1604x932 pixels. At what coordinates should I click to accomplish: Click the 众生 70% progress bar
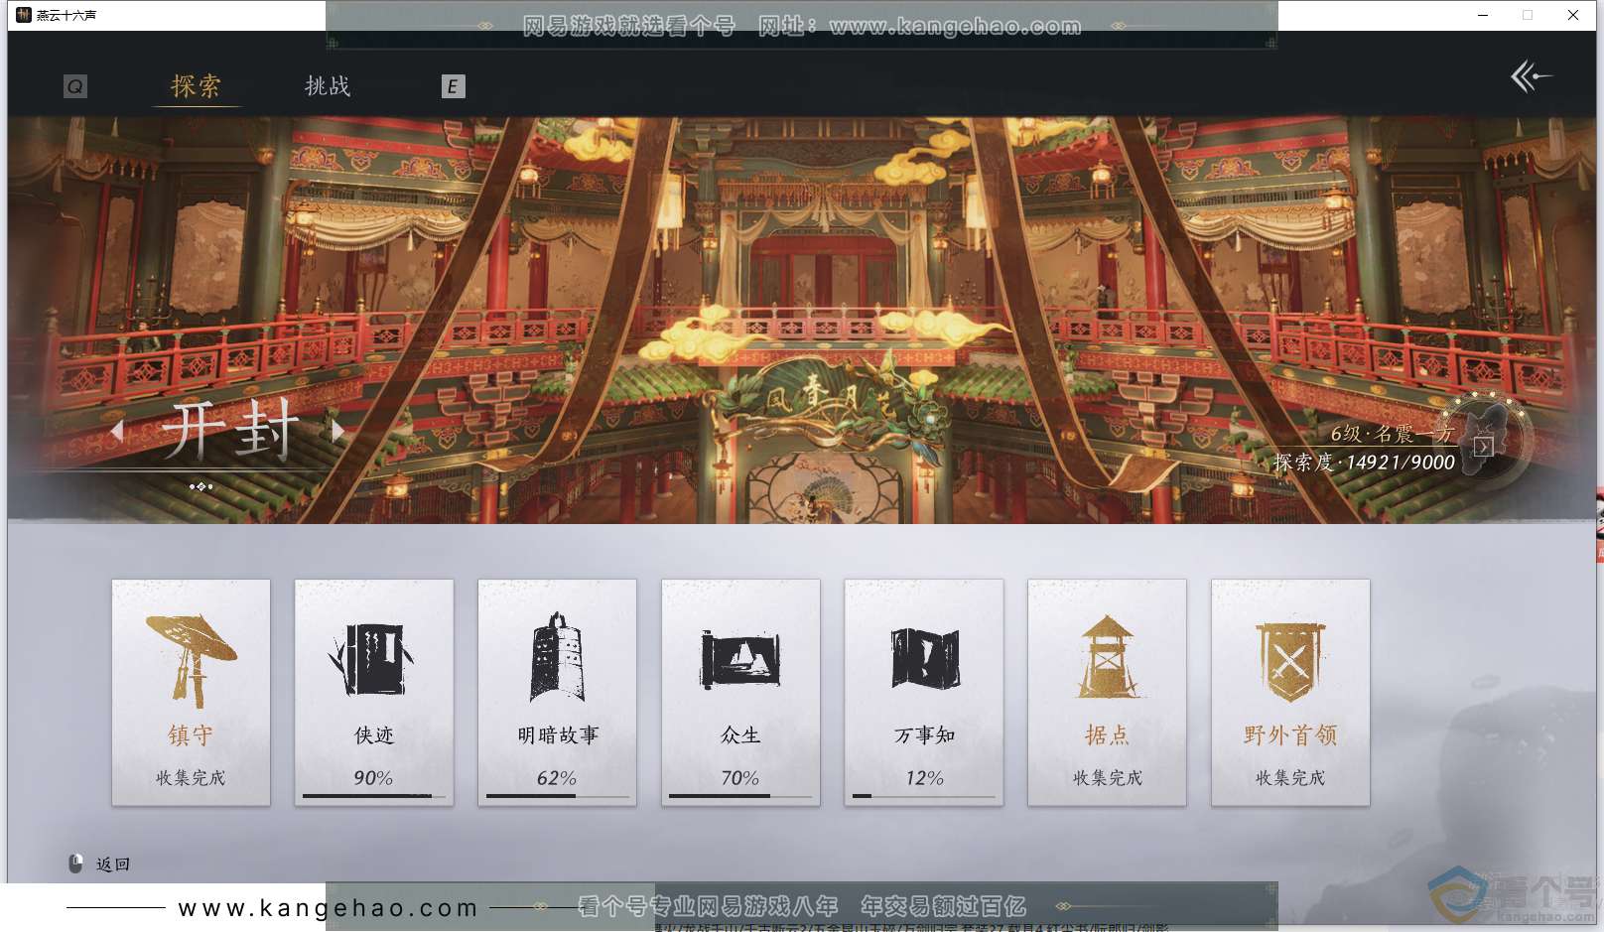pyautogui.click(x=740, y=796)
